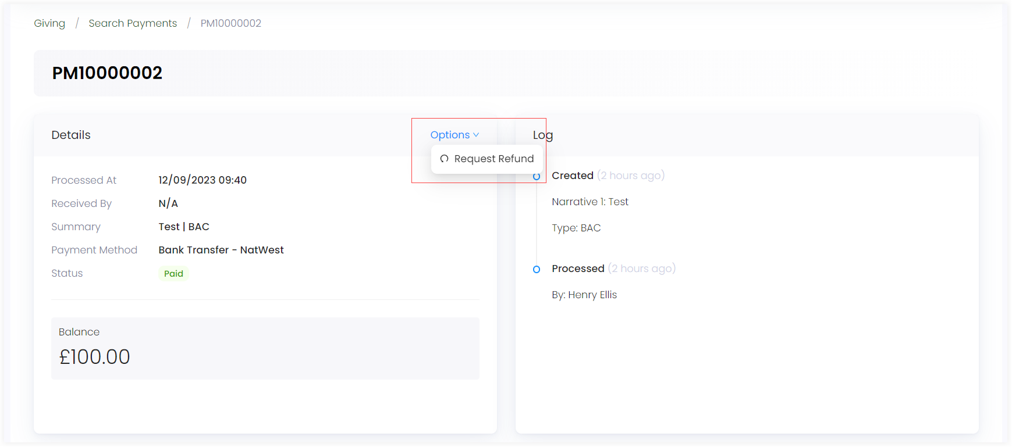Click PM10000002 breadcrumb item
1012x447 pixels.
pos(230,23)
